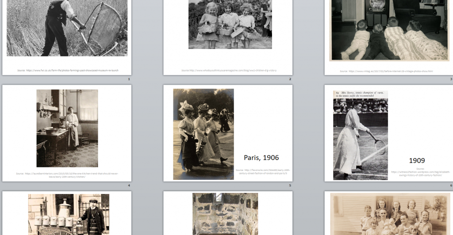Select the early kitchen photo on slide 4

coord(67,128)
